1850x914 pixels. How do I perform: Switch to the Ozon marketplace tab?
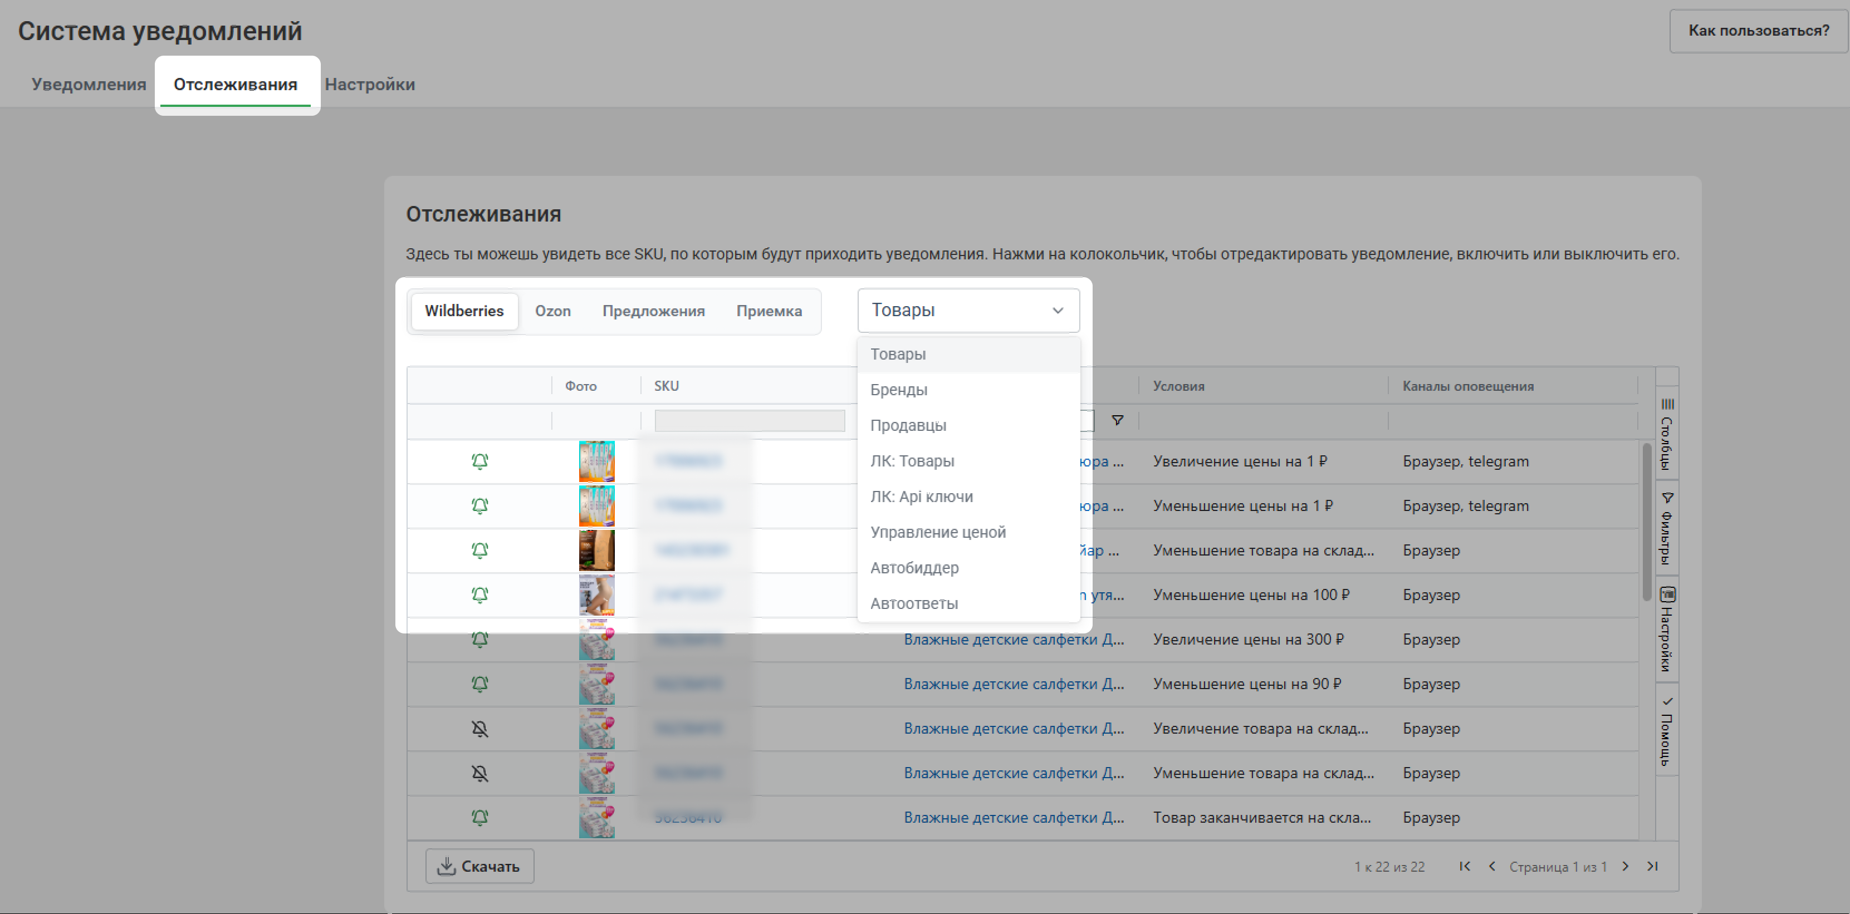[x=552, y=311]
